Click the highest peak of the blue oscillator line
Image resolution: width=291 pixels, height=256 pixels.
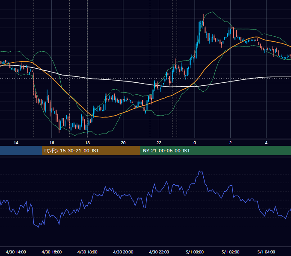pos(200,171)
